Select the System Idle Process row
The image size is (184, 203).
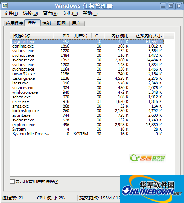click(88, 134)
